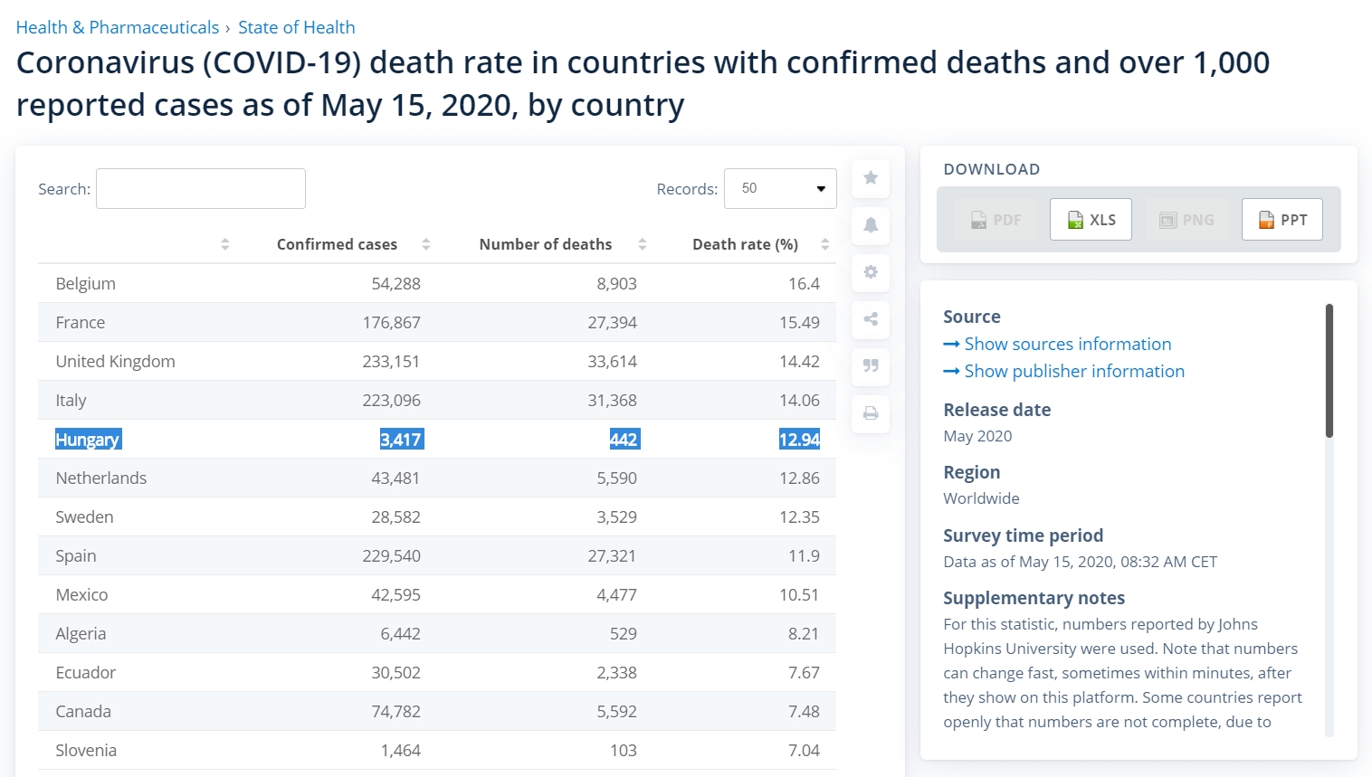Sort by country name column arrows
Screen dimensions: 1372x777
pyautogui.click(x=225, y=244)
